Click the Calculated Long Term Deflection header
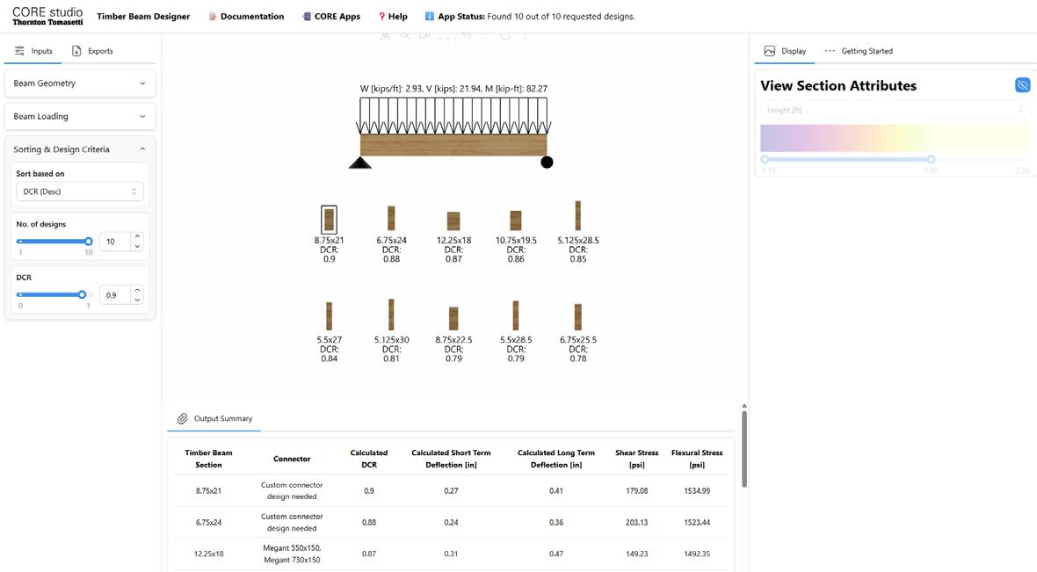1037x572 pixels. point(556,459)
